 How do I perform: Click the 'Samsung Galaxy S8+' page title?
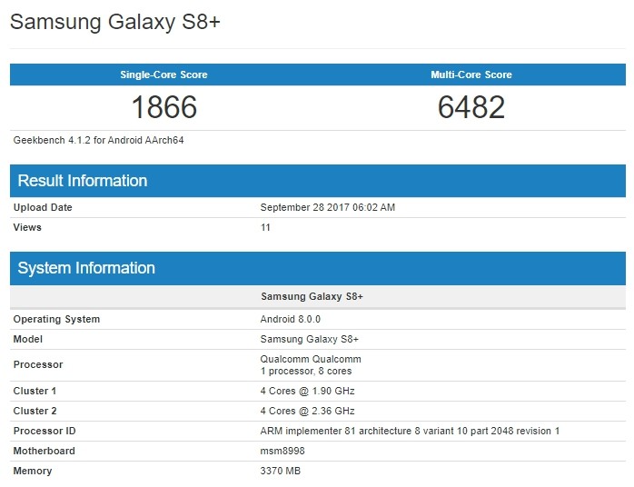tap(114, 22)
